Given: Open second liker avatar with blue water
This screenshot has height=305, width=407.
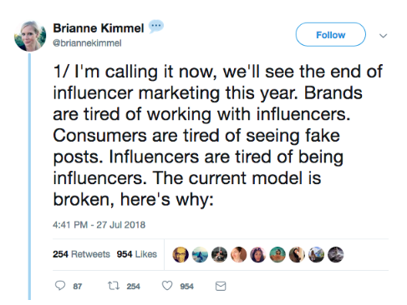Looking at the screenshot, I should click(x=200, y=255).
